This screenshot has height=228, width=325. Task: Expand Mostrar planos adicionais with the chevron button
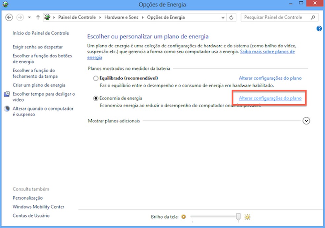tap(306, 121)
